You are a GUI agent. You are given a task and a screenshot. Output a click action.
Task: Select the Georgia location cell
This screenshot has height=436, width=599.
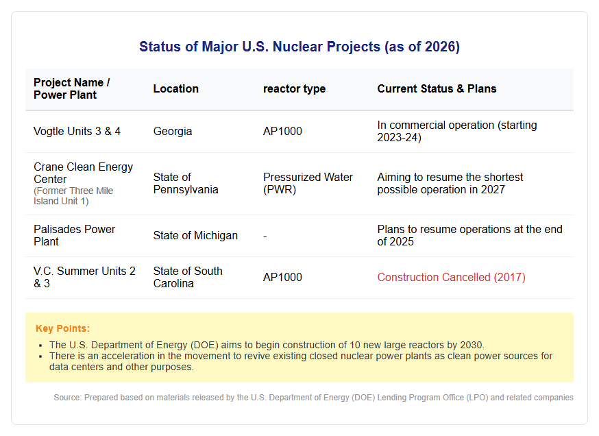coord(173,131)
